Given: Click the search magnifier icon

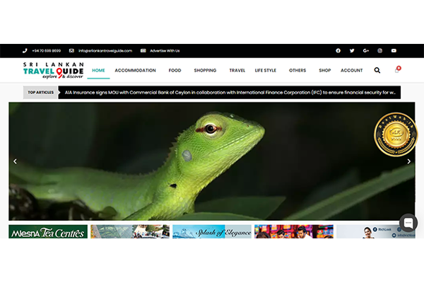Looking at the screenshot, I should (x=377, y=71).
